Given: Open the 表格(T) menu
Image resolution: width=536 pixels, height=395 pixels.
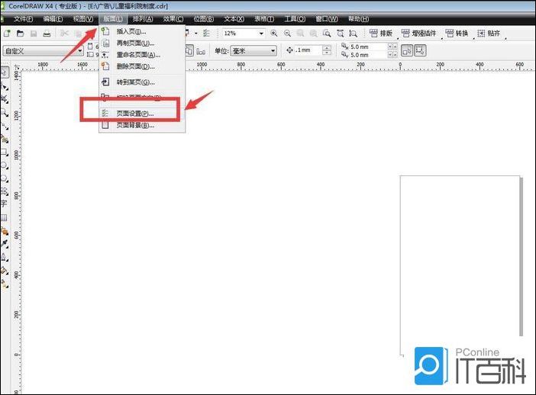Looking at the screenshot, I should pyautogui.click(x=264, y=19).
